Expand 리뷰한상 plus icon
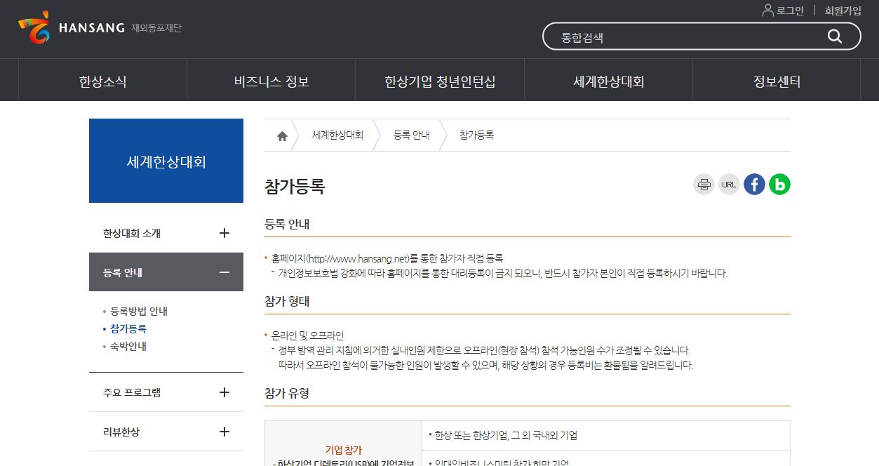This screenshot has height=466, width=879. (224, 432)
